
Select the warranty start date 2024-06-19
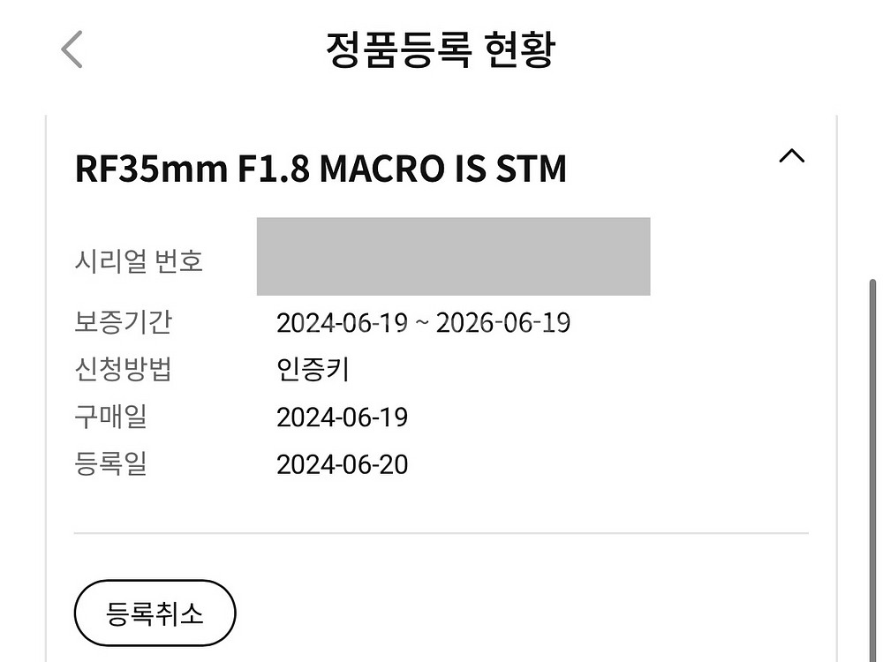tap(342, 323)
